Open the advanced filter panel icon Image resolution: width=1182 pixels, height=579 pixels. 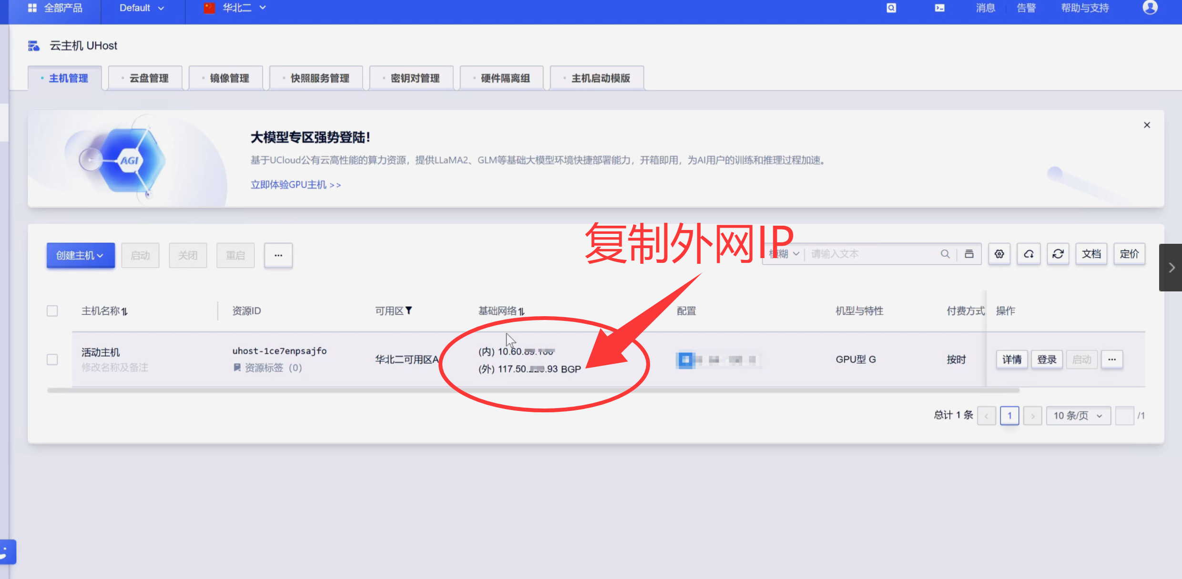click(x=969, y=254)
